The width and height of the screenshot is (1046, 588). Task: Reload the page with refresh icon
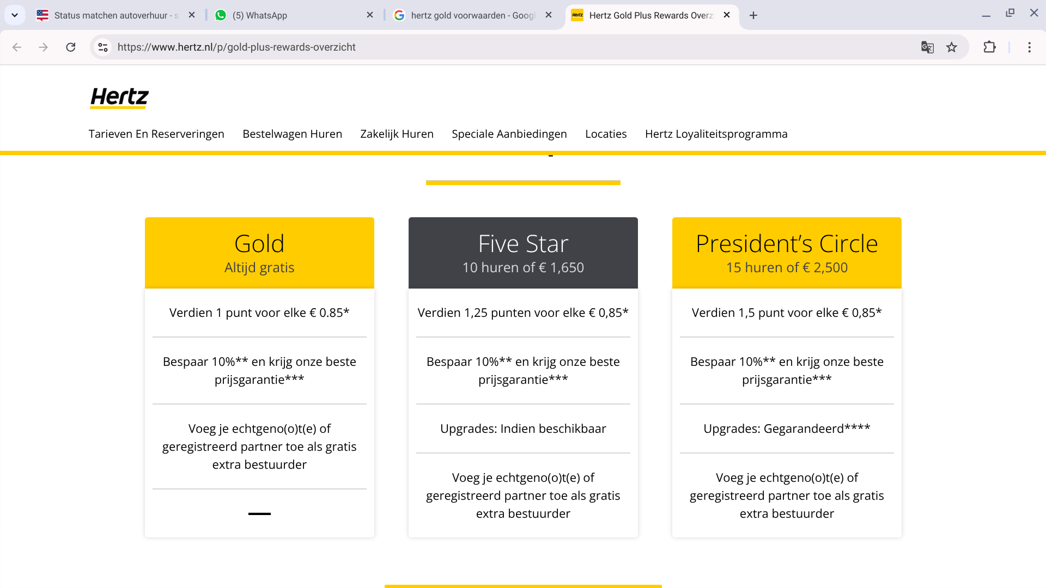coord(71,47)
